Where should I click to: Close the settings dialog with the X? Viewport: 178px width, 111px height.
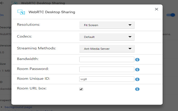pos(156,9)
